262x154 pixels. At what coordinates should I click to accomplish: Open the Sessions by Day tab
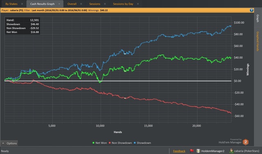[x=123, y=4]
